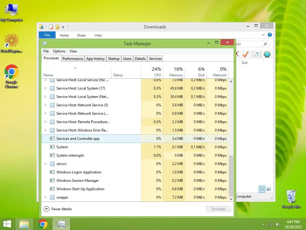306x230 pixels.
Task: Open File Explorer from taskbar
Action: pos(24,224)
